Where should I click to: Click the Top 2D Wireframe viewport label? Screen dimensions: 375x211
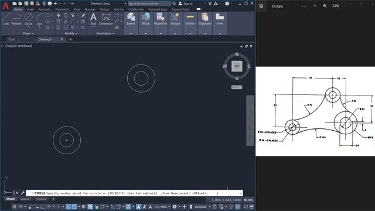tap(17, 46)
